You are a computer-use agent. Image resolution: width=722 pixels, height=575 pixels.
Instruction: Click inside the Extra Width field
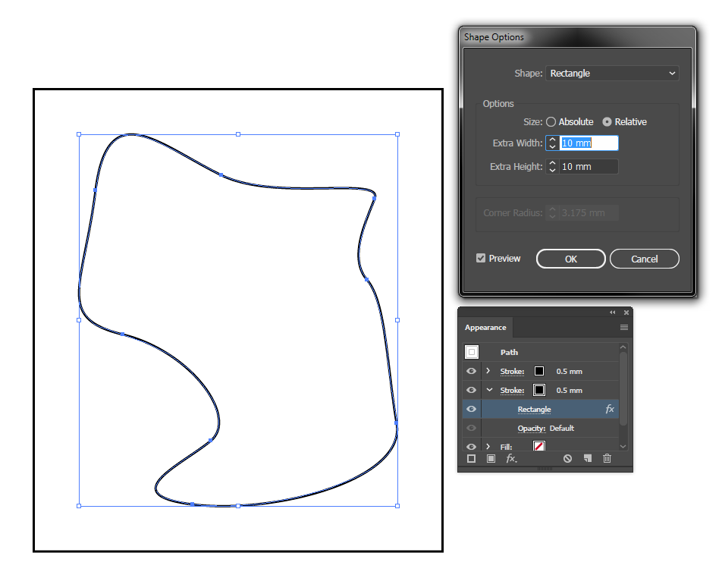(x=588, y=143)
